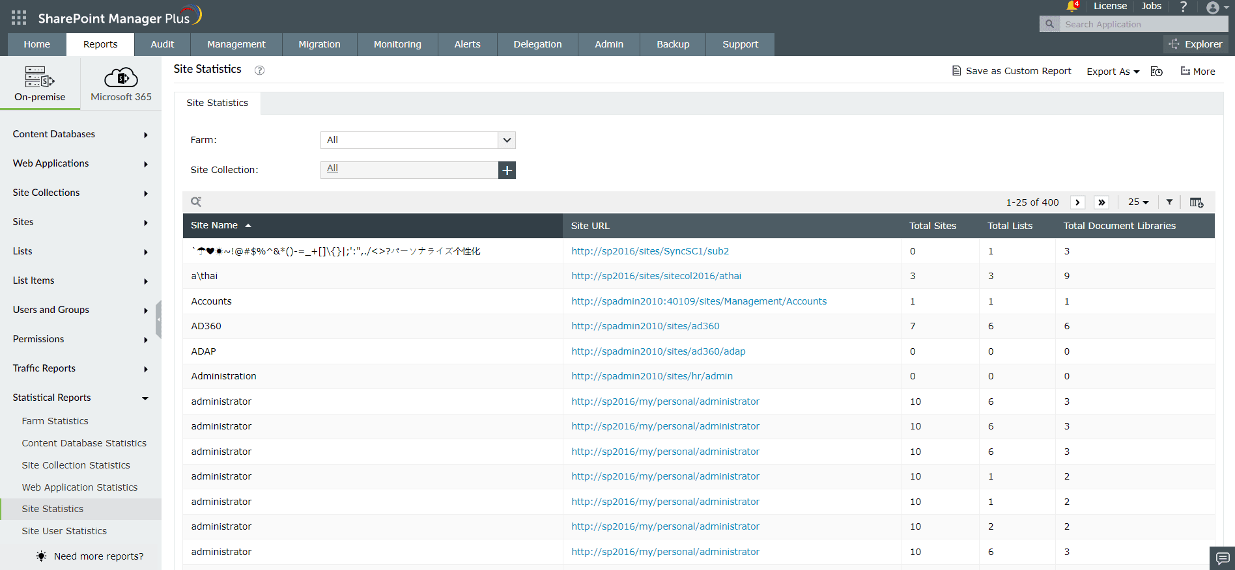This screenshot has width=1235, height=570.
Task: Expand the Sites menu
Action: tap(81, 222)
